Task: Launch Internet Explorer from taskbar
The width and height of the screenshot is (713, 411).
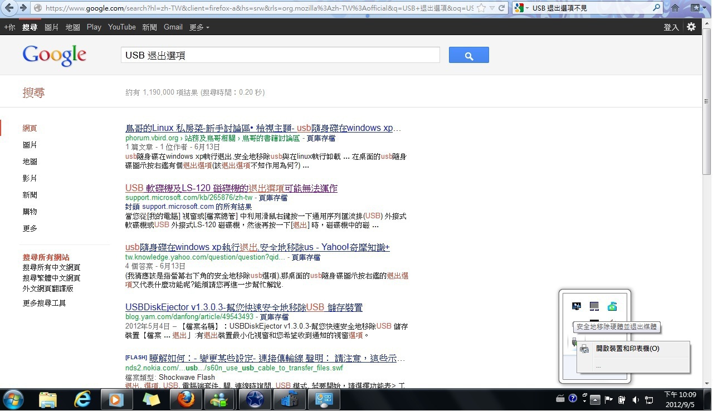Action: point(82,399)
